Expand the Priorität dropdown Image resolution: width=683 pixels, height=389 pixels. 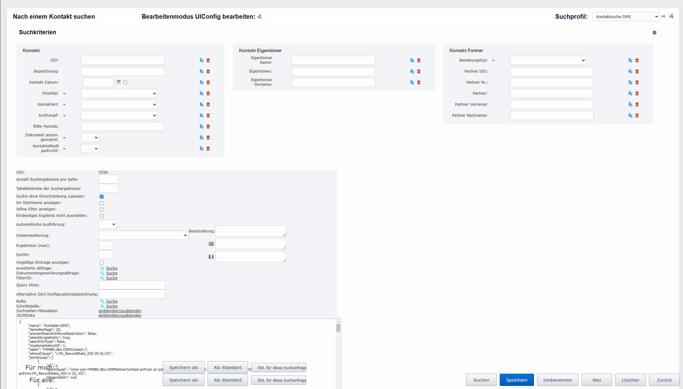[x=119, y=93]
